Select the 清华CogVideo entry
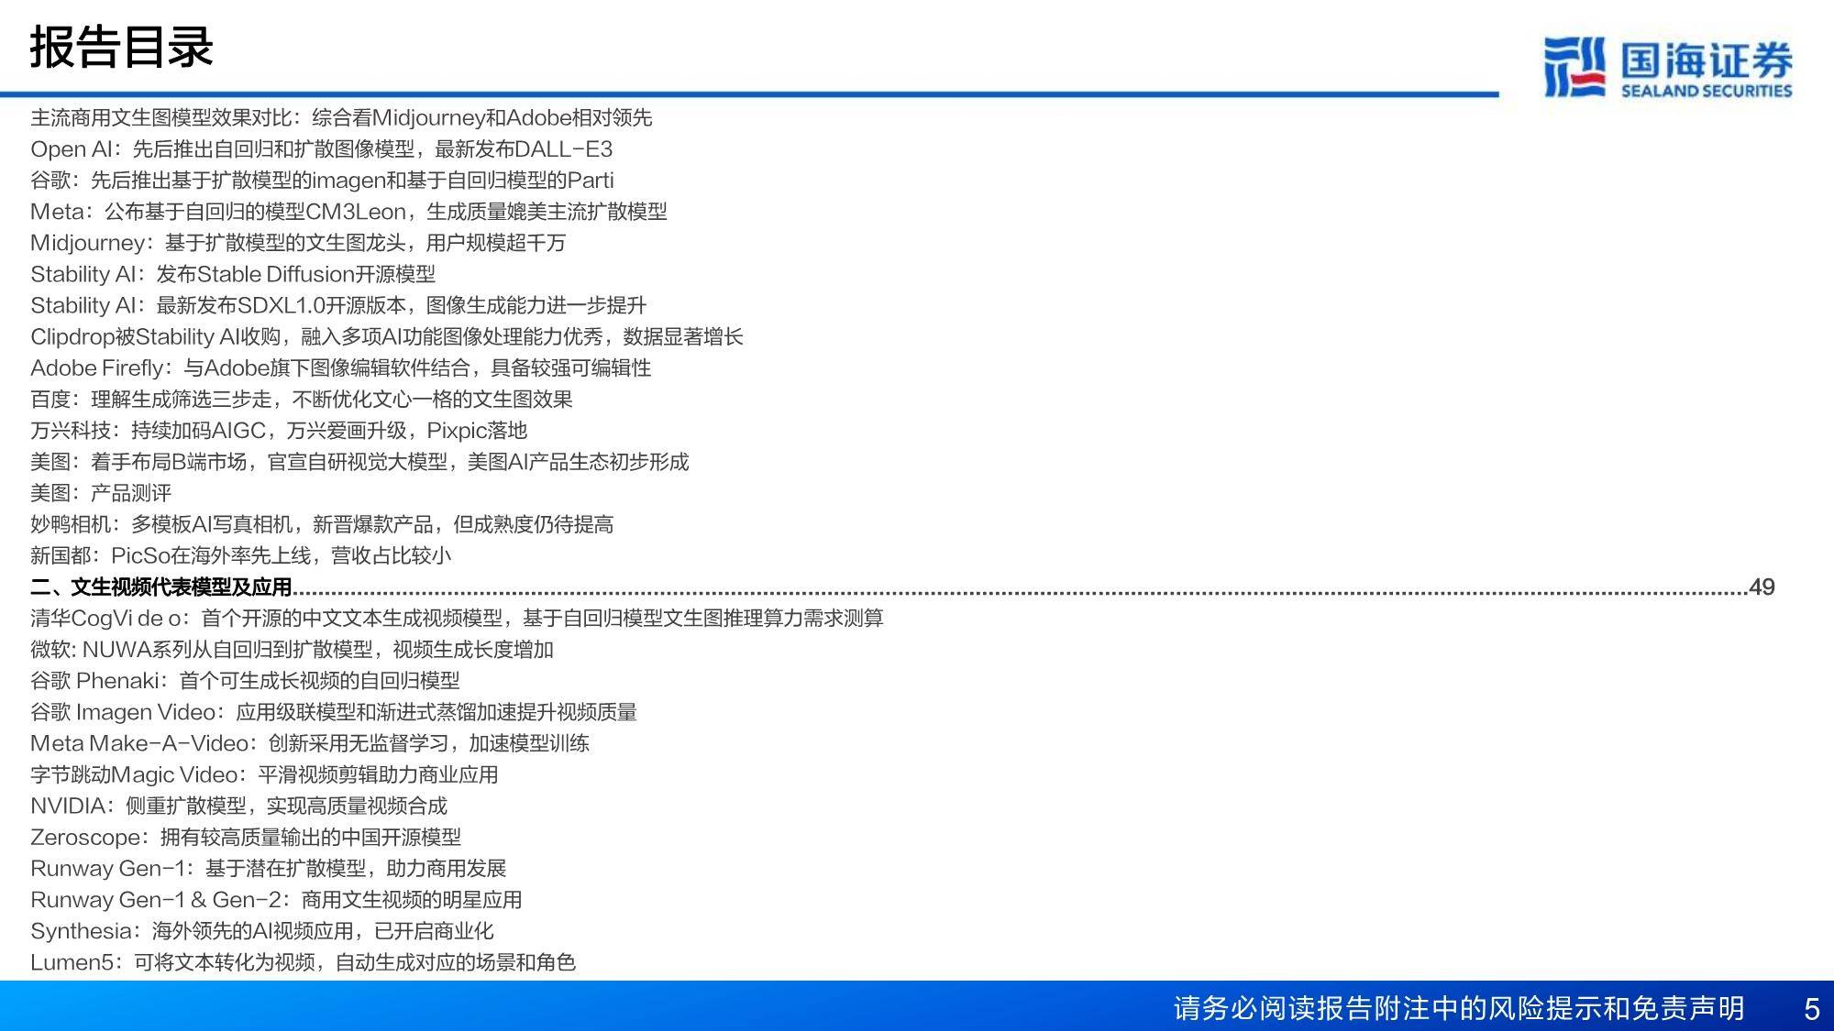The width and height of the screenshot is (1834, 1031). pos(457,618)
